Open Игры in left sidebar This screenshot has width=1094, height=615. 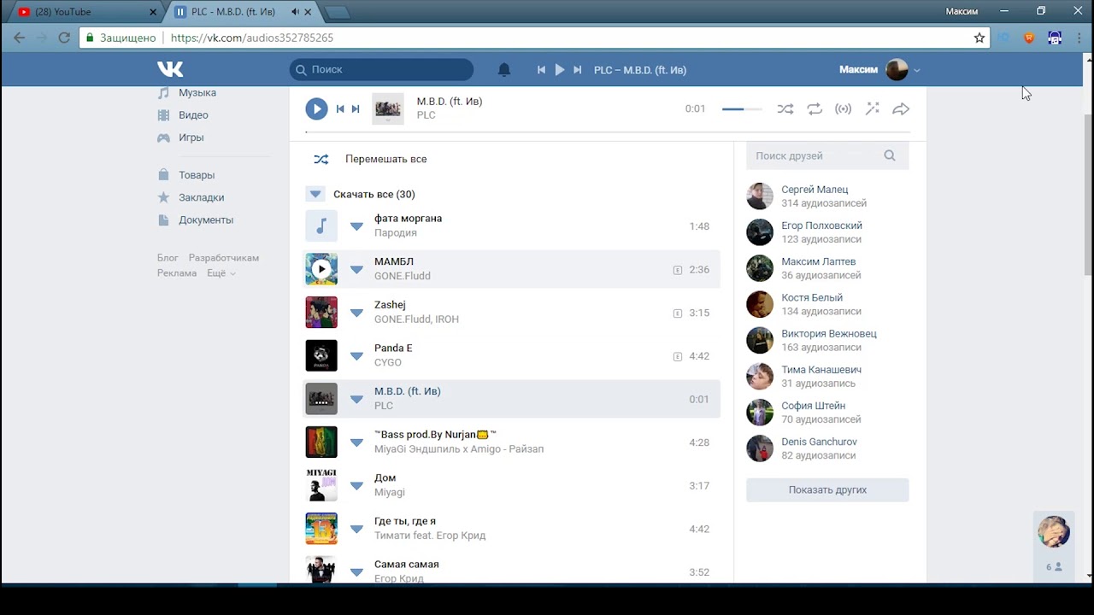point(191,138)
